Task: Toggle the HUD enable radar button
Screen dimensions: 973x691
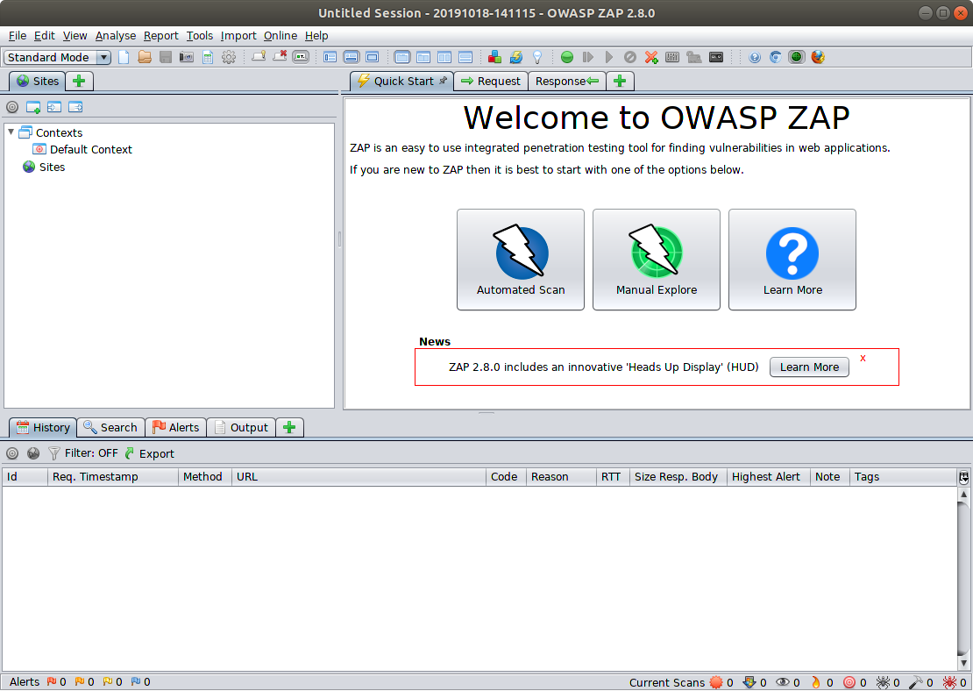Action: 797,57
